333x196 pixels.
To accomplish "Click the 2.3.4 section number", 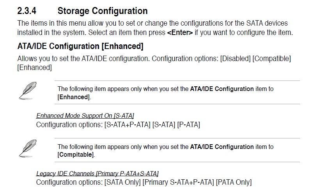I will coord(27,11).
